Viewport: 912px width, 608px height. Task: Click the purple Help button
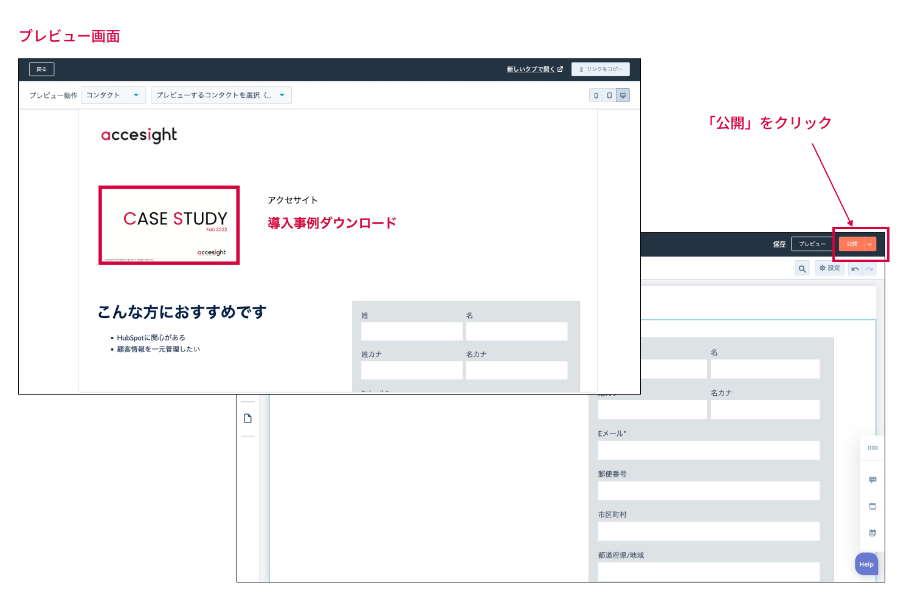point(866,564)
